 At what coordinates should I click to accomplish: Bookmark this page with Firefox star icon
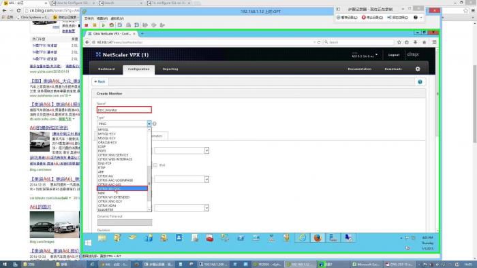pyautogui.click(x=399, y=42)
